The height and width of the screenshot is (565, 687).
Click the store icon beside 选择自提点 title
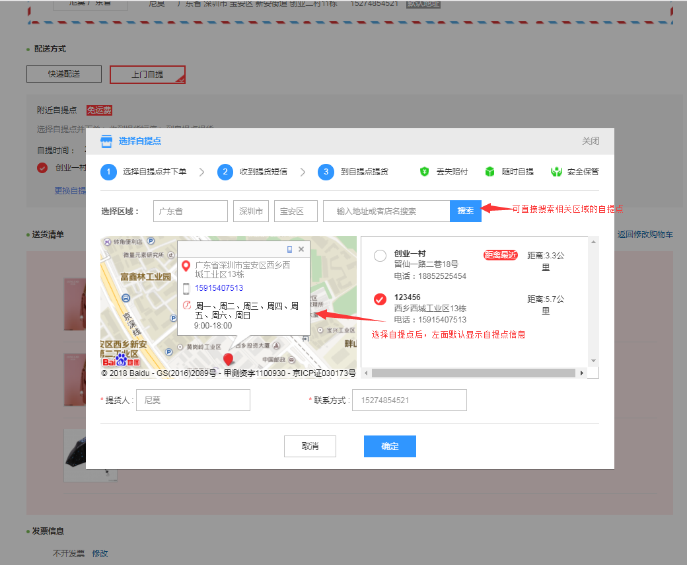(x=106, y=141)
